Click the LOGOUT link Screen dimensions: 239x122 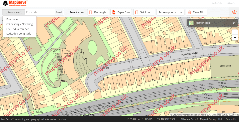click(x=232, y=3)
